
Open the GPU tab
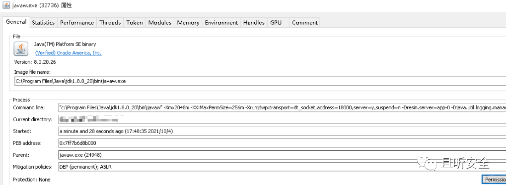pyautogui.click(x=276, y=23)
